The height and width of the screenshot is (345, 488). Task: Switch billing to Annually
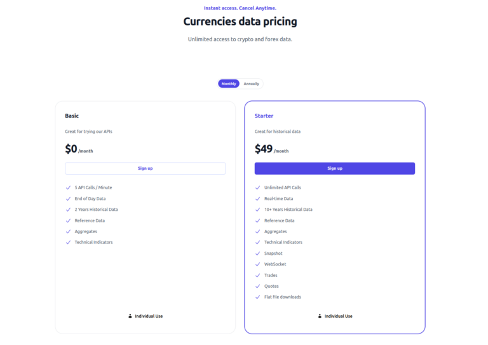click(x=252, y=84)
